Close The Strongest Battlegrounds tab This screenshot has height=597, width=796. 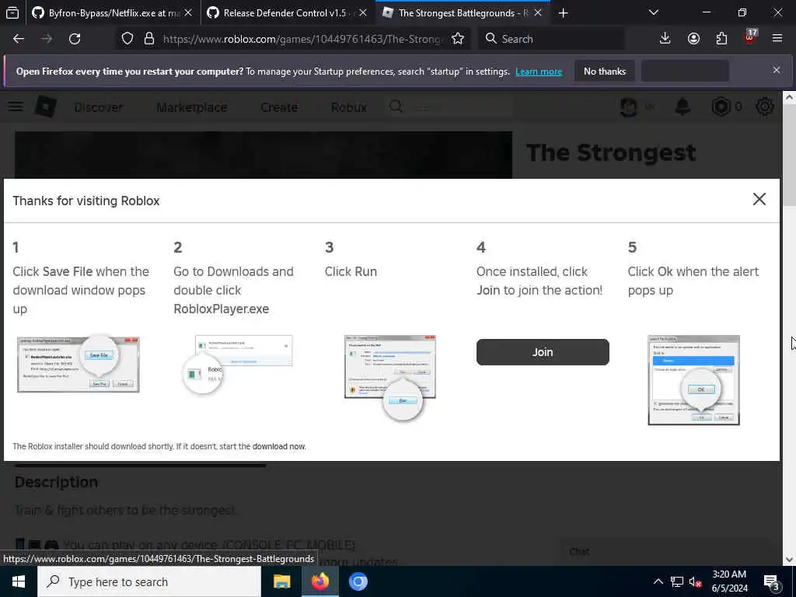[538, 13]
